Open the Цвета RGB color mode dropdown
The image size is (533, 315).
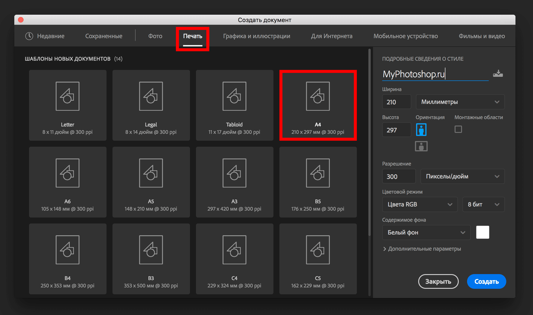pyautogui.click(x=420, y=204)
